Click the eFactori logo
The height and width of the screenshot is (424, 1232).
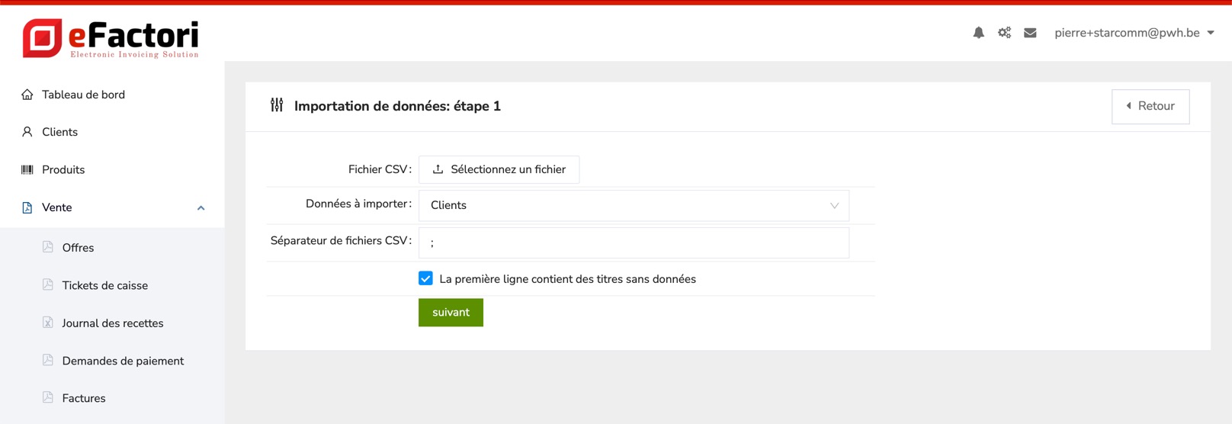coord(111,38)
